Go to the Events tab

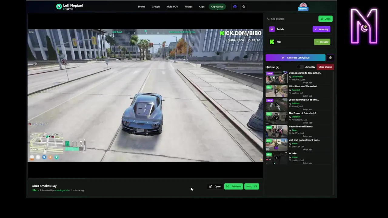142,7
